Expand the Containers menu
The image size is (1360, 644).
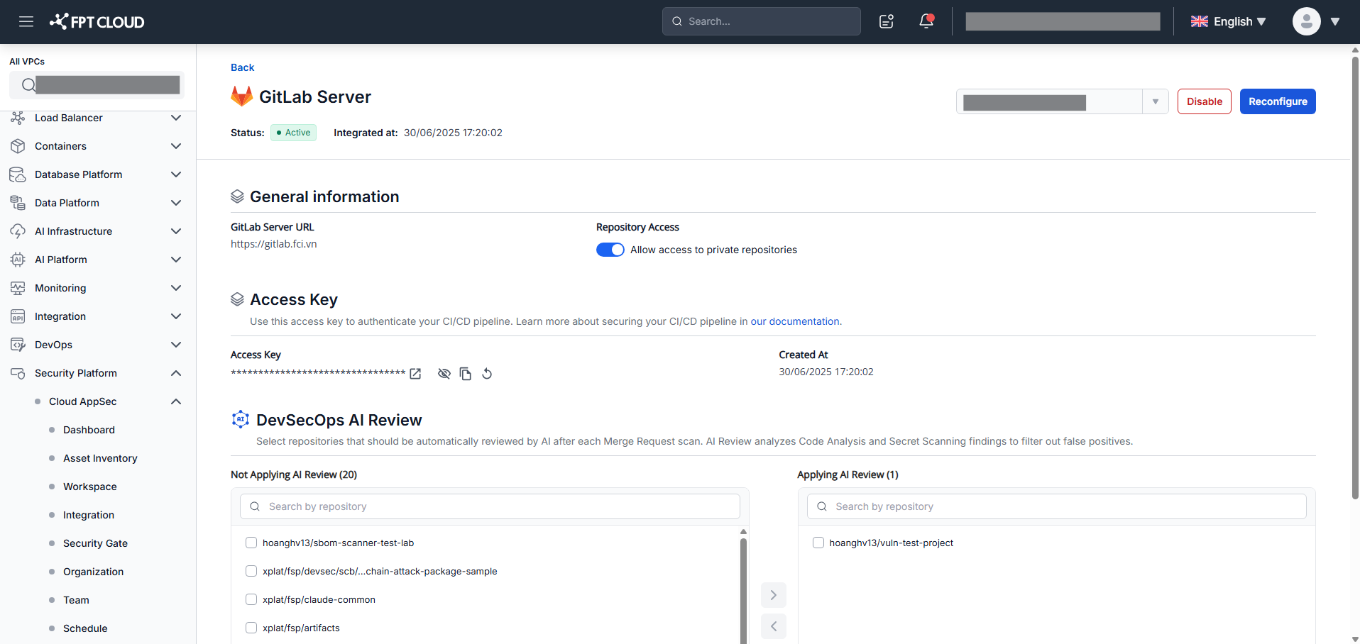(176, 146)
